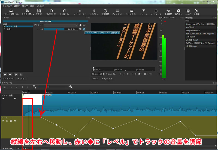This screenshot has width=218, height=150.
Task: Remove the selected filter with minus button
Action: point(10,74)
